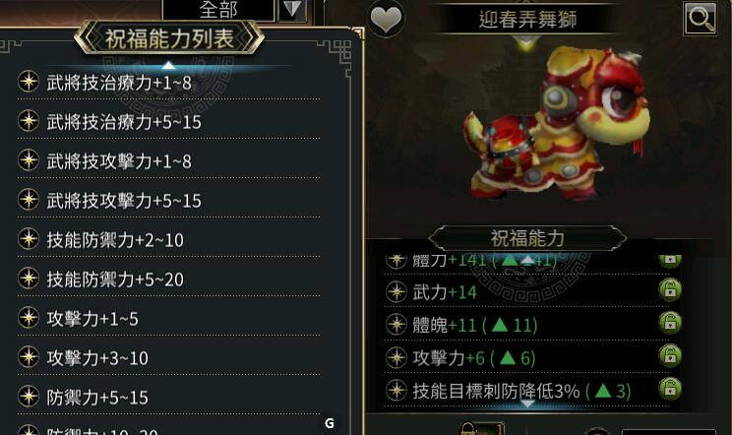The image size is (732, 435).
Task: Click the star icon beside 攻擊力+3~10
Action: 29,357
